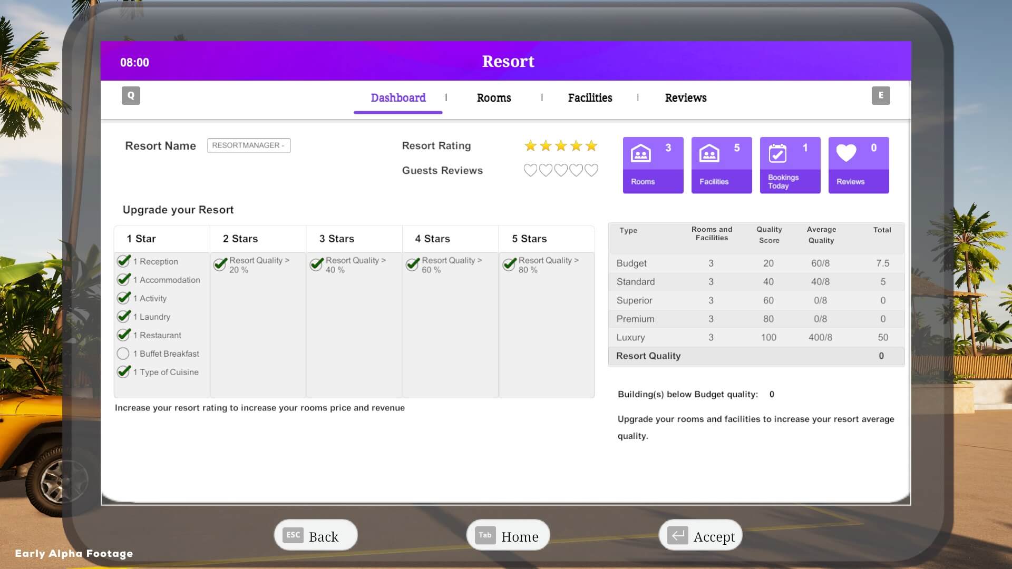
Task: Click the Resort Name text field
Action: pos(248,145)
